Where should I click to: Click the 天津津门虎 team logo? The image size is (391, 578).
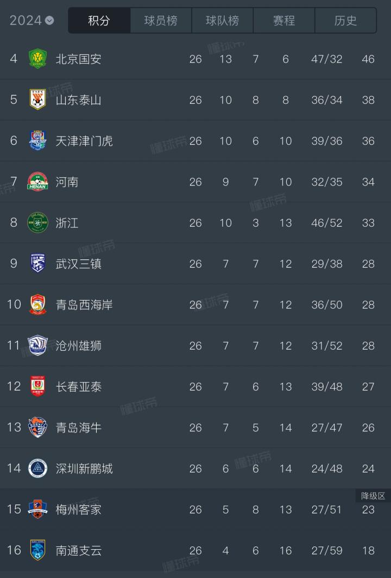[x=37, y=140]
